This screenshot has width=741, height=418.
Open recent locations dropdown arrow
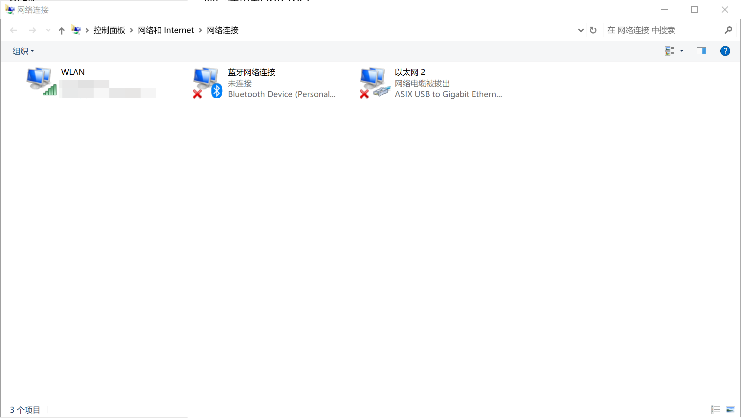pos(48,30)
